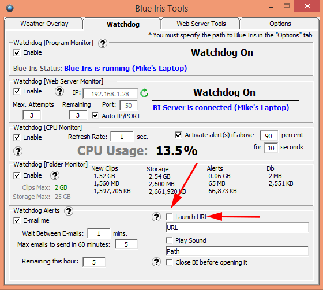Image resolution: width=323 pixels, height=290 pixels.
Task: Click New Clips 1.52 GB value
Action: click(104, 176)
